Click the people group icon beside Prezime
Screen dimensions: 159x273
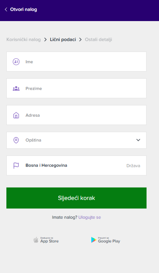click(x=16, y=88)
